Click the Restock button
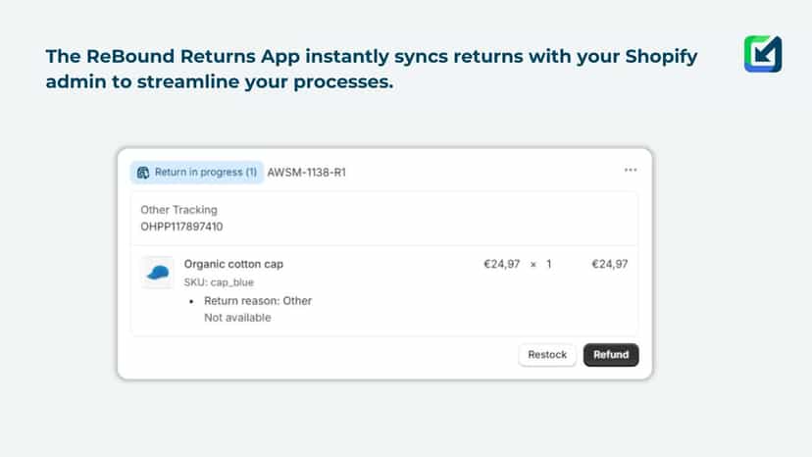The height and width of the screenshot is (457, 812). [x=547, y=355]
